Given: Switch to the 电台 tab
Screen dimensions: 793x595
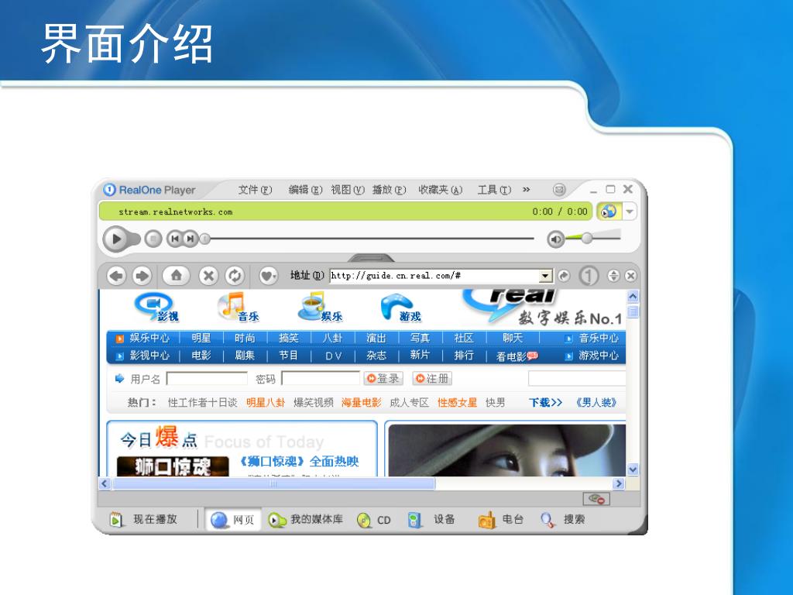Looking at the screenshot, I should point(501,520).
